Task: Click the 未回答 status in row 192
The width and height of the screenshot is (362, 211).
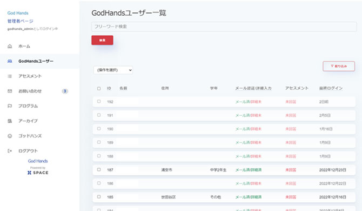Action: [x=291, y=102]
